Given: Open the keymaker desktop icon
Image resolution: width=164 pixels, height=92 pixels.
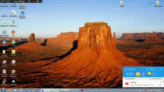Looking at the screenshot, I should tap(14, 82).
